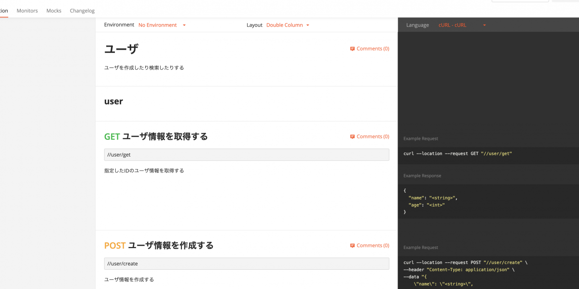Image resolution: width=579 pixels, height=289 pixels.
Task: Click the comment icon for POST ユーザ情報を作成する
Action: [352, 246]
